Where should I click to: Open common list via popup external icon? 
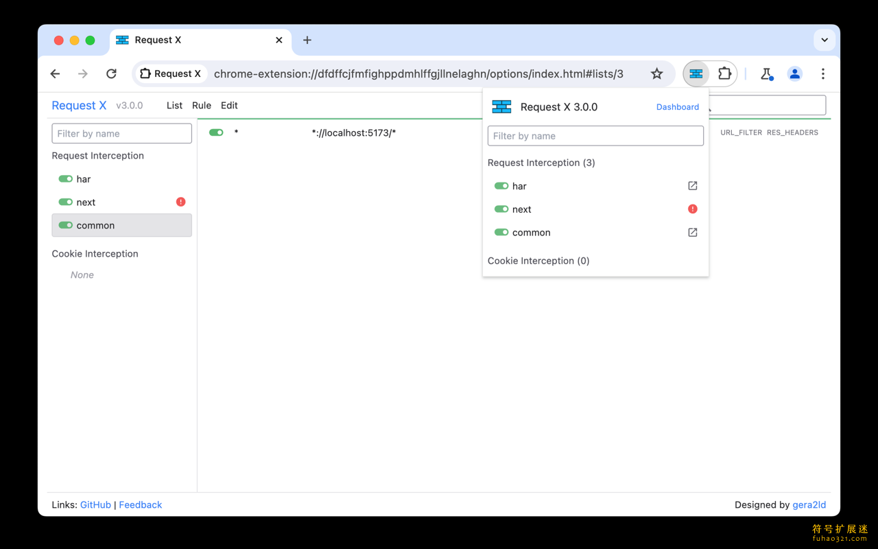click(x=693, y=233)
